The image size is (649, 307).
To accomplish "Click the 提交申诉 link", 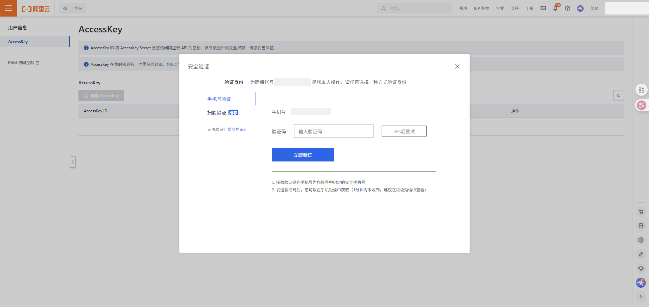I will 237,130.
